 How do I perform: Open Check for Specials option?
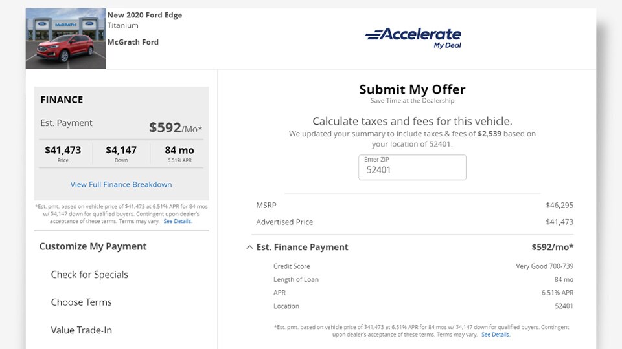click(x=89, y=275)
